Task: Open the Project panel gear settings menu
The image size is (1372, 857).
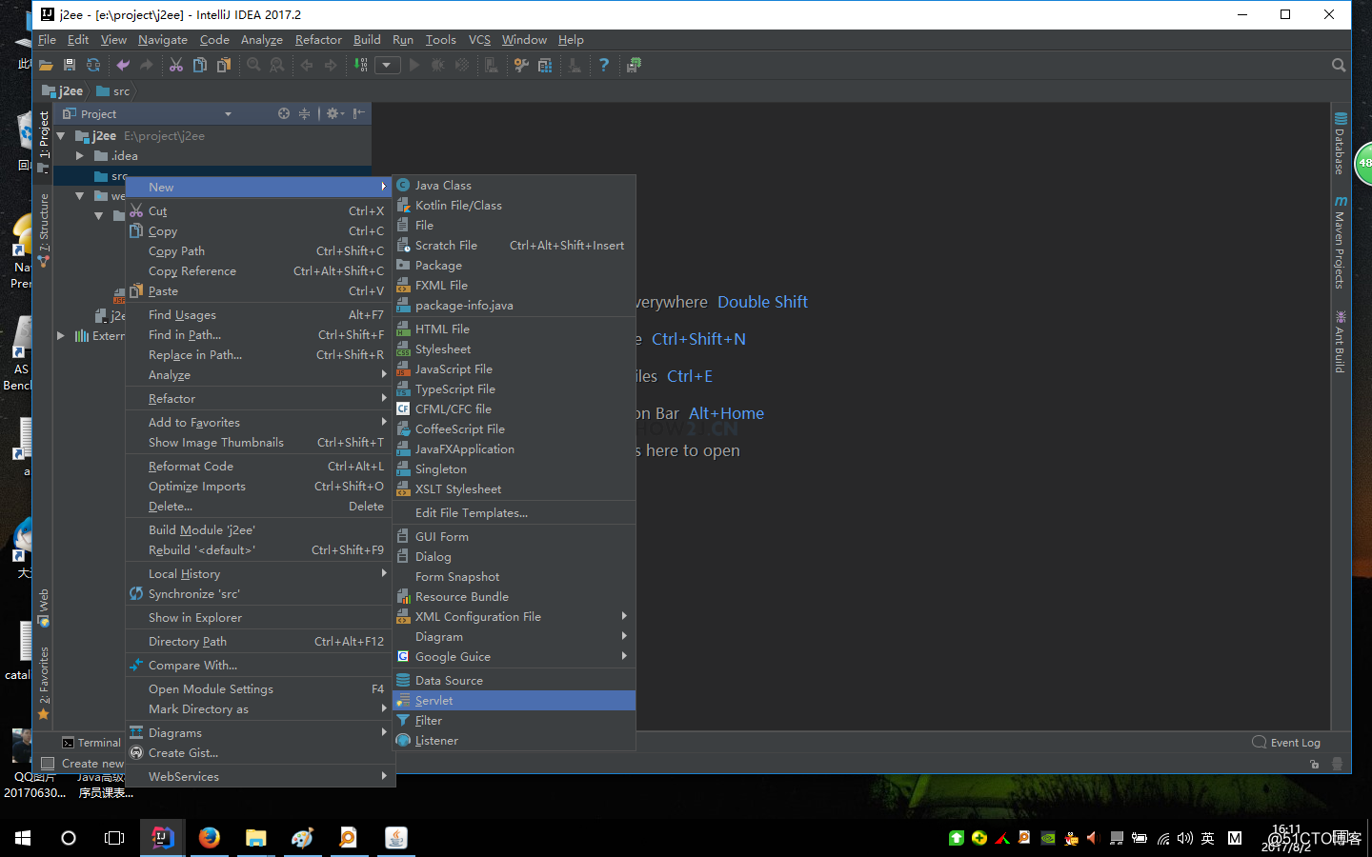Action: tap(334, 113)
